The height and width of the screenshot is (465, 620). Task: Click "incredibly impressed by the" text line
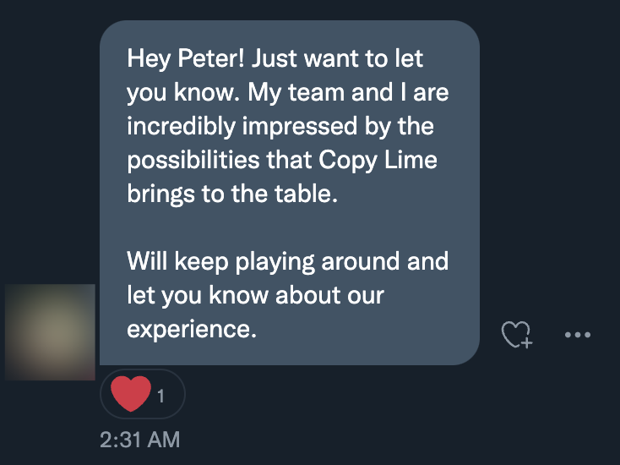[x=280, y=127]
